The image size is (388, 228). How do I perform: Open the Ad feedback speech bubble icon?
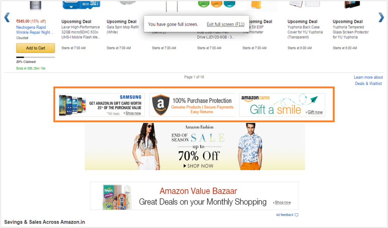(296, 215)
